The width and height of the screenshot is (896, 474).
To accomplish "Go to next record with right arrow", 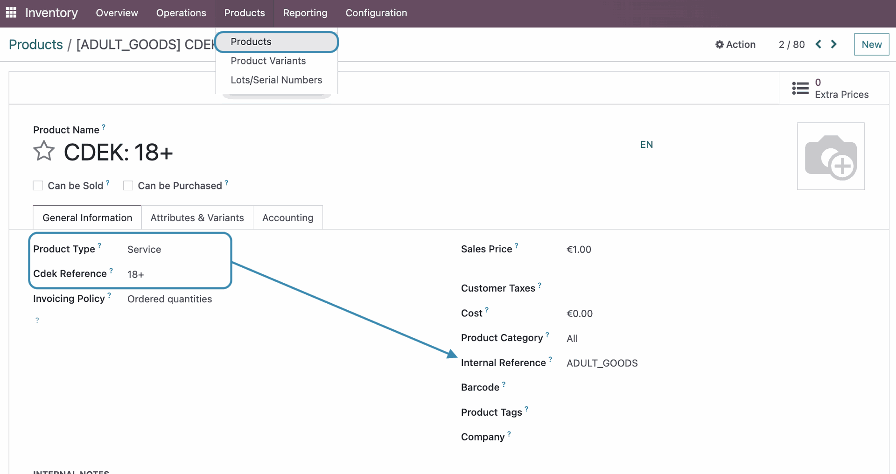I will (834, 44).
